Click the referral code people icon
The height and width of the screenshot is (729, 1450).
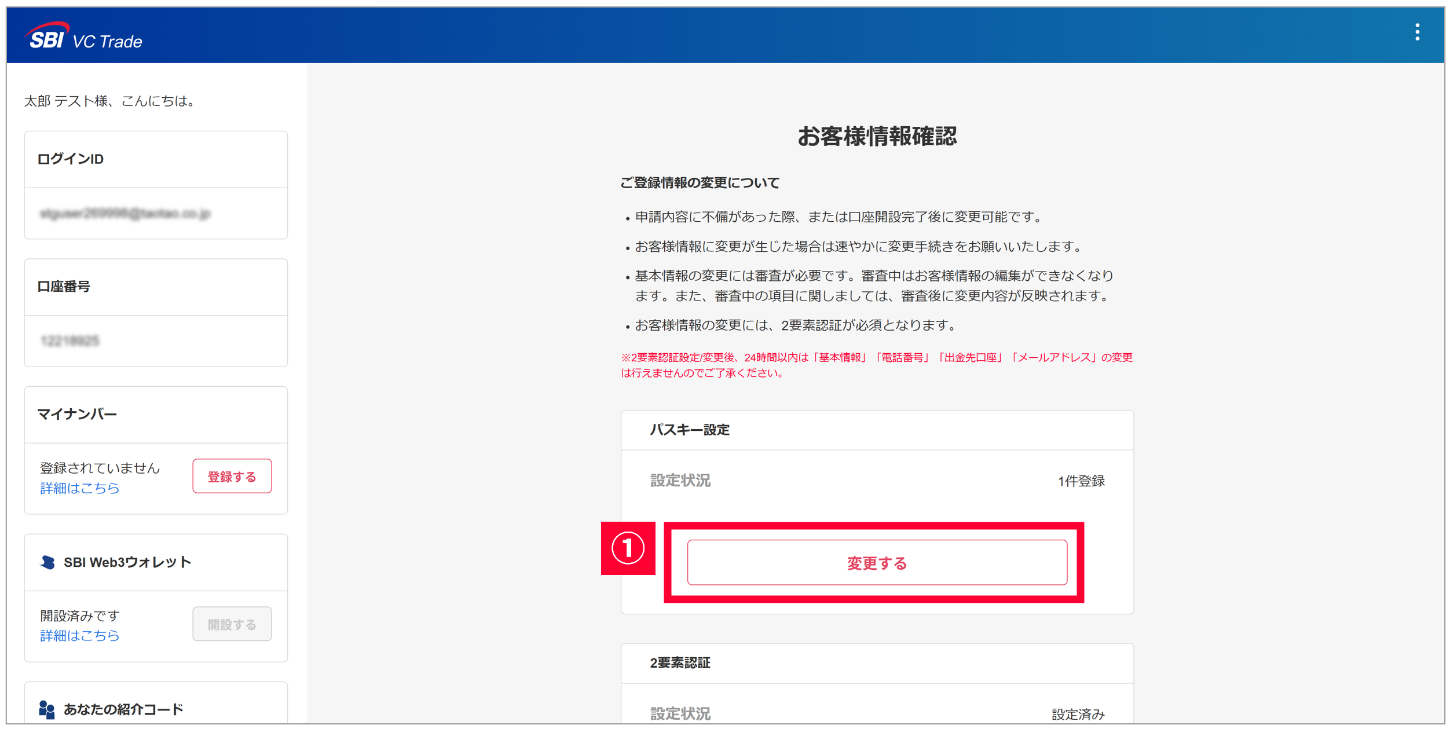tap(46, 709)
